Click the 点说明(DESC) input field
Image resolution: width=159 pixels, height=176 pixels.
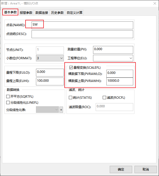pyautogui.click(x=82, y=34)
